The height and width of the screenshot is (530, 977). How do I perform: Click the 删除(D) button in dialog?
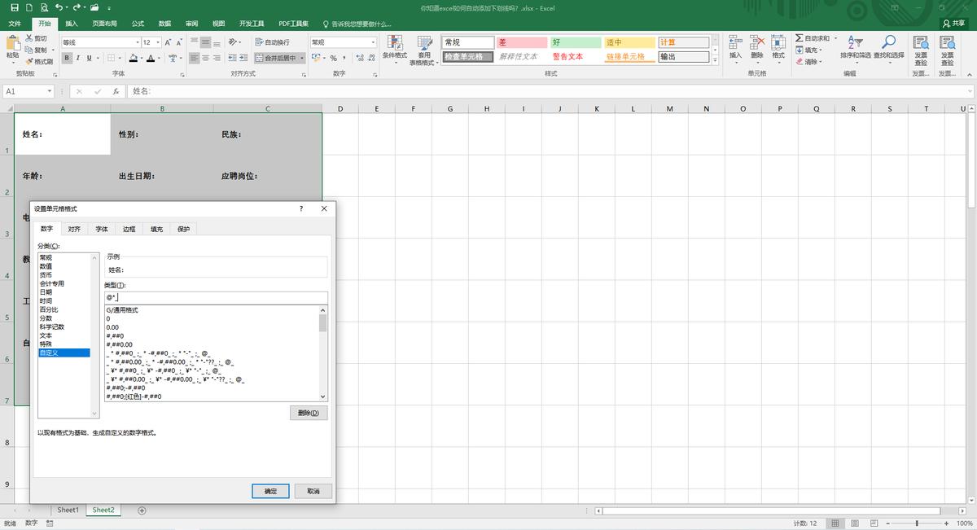click(309, 413)
